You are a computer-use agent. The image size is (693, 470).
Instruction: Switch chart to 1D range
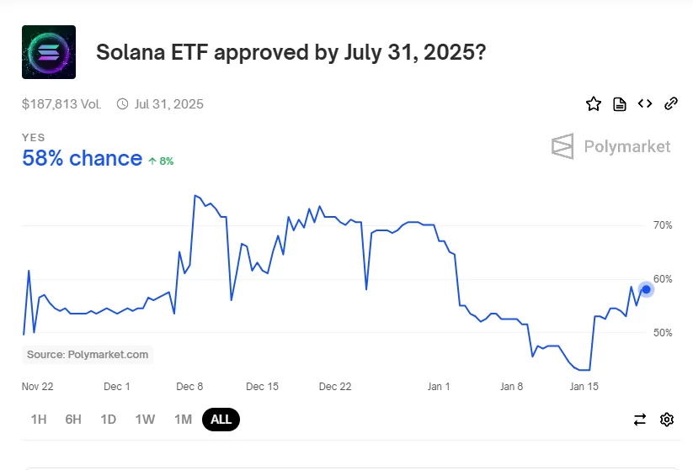point(108,420)
